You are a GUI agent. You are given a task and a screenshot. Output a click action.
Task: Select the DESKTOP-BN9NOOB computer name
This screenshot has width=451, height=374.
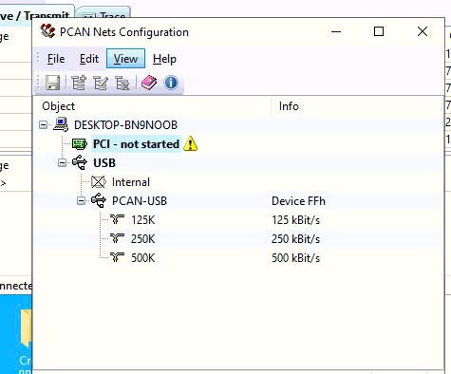pyautogui.click(x=125, y=125)
